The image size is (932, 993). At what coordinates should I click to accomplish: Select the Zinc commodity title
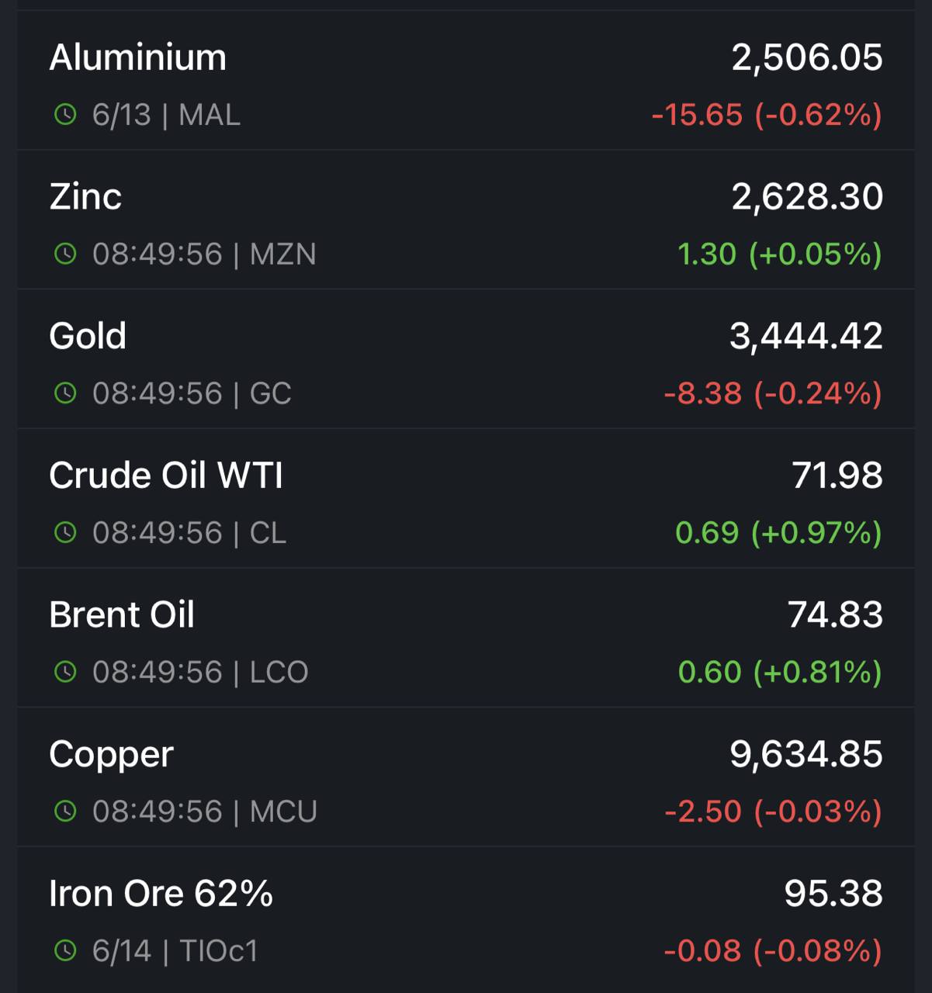pyautogui.click(x=85, y=197)
